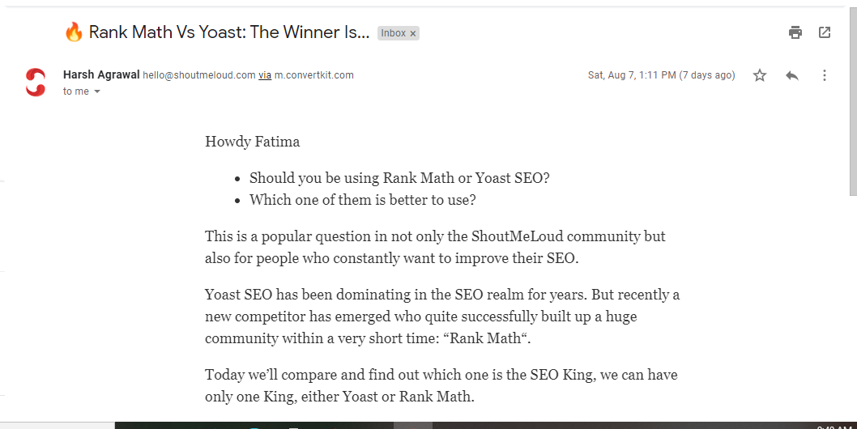Remove the Inbox label with its x

[x=413, y=33]
